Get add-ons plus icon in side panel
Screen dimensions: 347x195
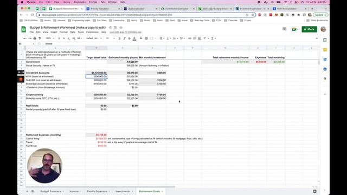tap(325, 94)
